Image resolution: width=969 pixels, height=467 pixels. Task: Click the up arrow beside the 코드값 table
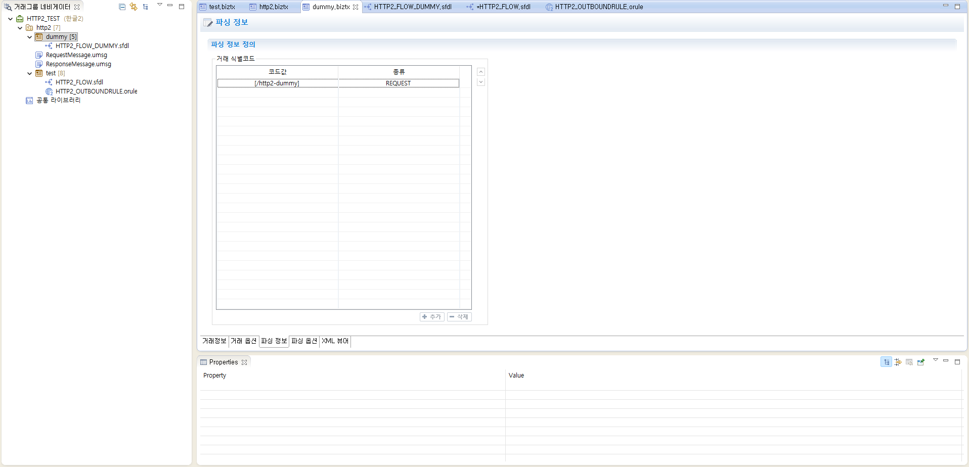[x=480, y=71]
